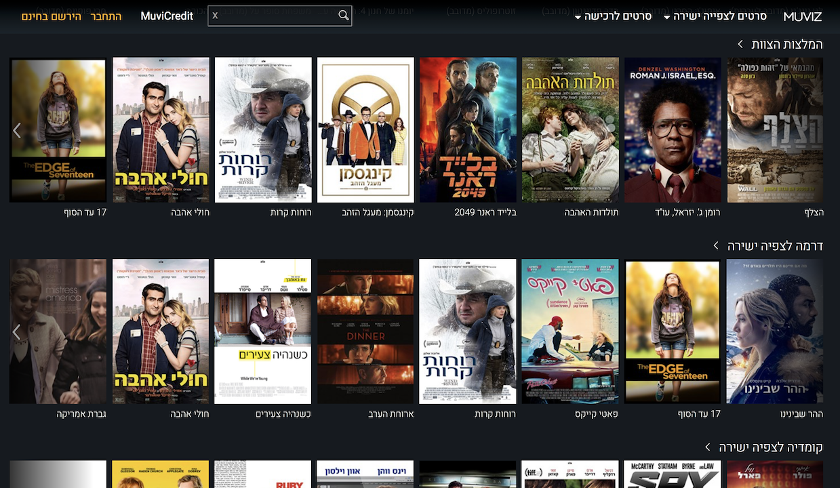840x488 pixels.
Task: Expand the קומדיה לצפיה ישירה section chevron
Action: [708, 447]
